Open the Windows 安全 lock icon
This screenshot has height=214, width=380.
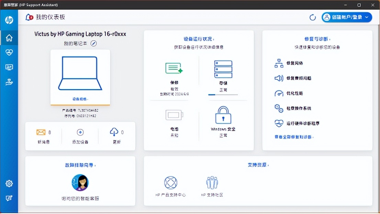click(223, 116)
